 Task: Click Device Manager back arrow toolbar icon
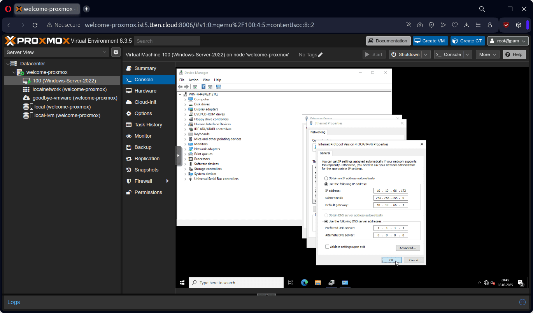pos(181,87)
